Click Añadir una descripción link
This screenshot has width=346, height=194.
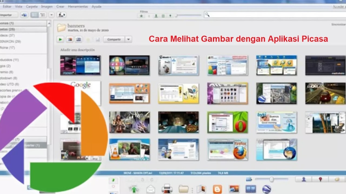pos(77,50)
